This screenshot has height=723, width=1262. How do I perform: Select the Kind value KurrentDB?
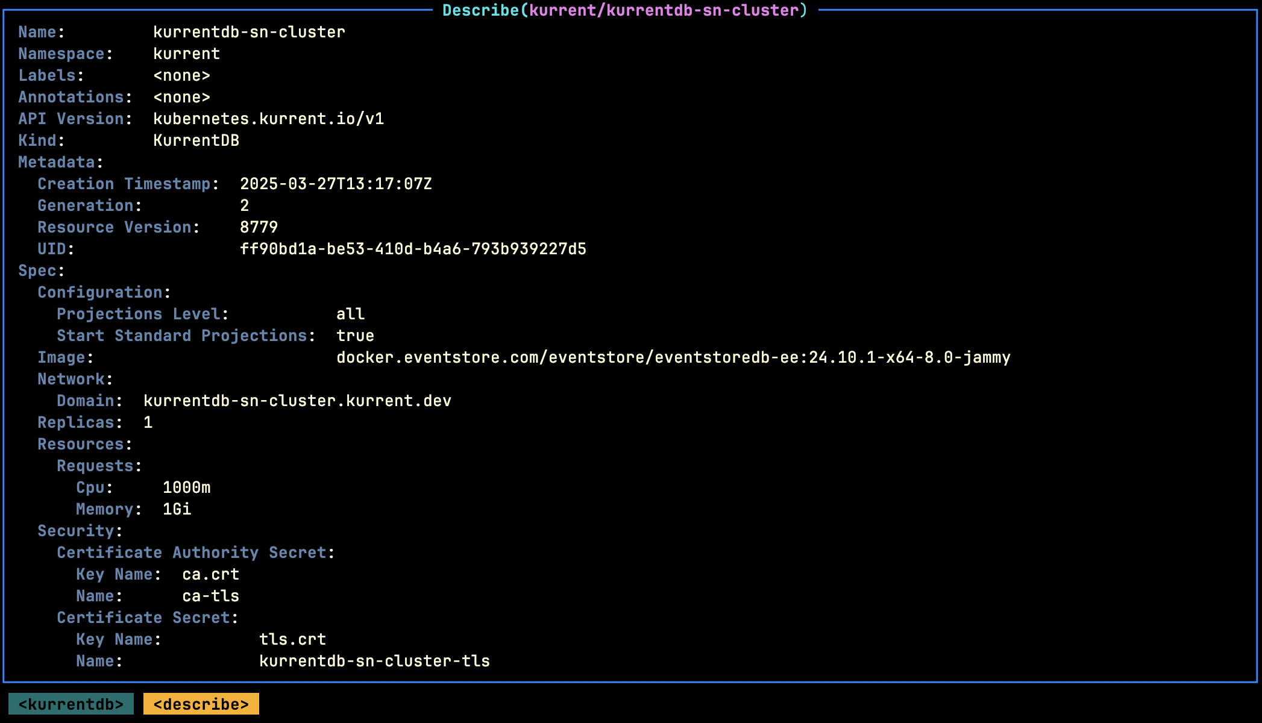pos(196,140)
